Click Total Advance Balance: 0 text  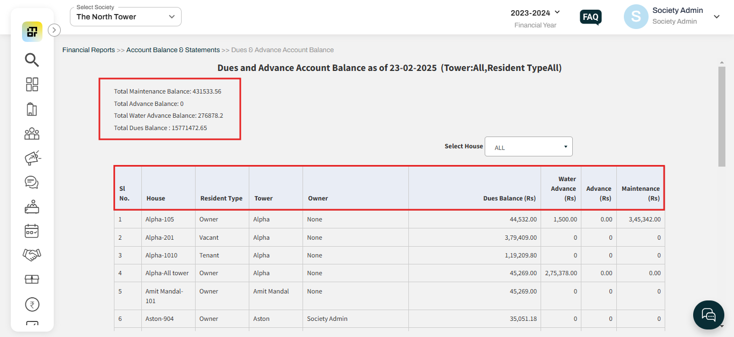[x=149, y=104]
